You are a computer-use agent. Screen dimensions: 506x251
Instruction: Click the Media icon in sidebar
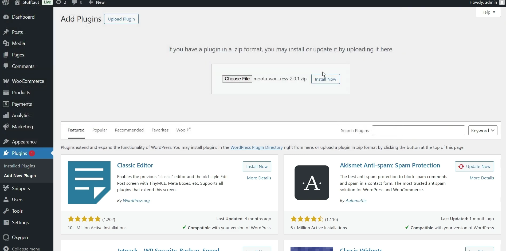pyautogui.click(x=6, y=43)
